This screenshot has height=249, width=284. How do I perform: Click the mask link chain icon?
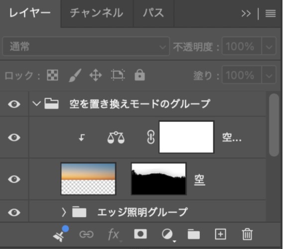pyautogui.click(x=150, y=137)
